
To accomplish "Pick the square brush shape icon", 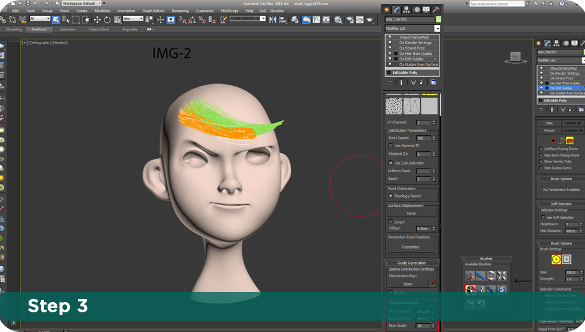I will click(x=566, y=259).
